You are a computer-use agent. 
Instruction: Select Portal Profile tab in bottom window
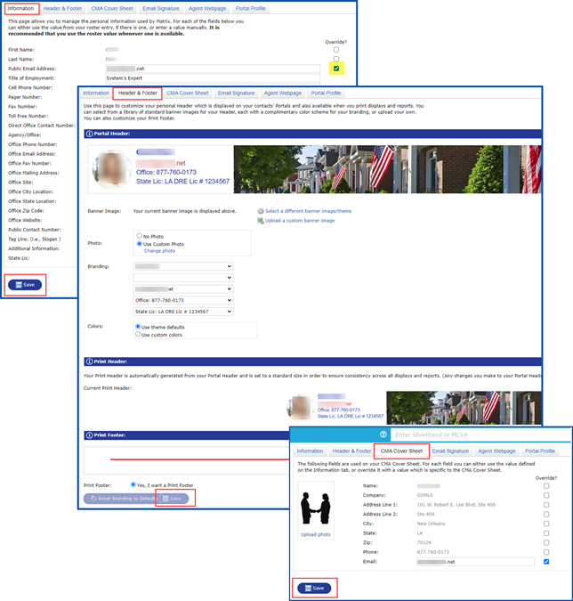click(x=540, y=451)
